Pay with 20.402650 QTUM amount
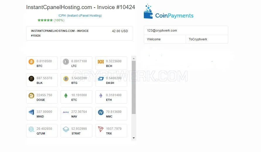The image size is (261, 152). (44, 129)
